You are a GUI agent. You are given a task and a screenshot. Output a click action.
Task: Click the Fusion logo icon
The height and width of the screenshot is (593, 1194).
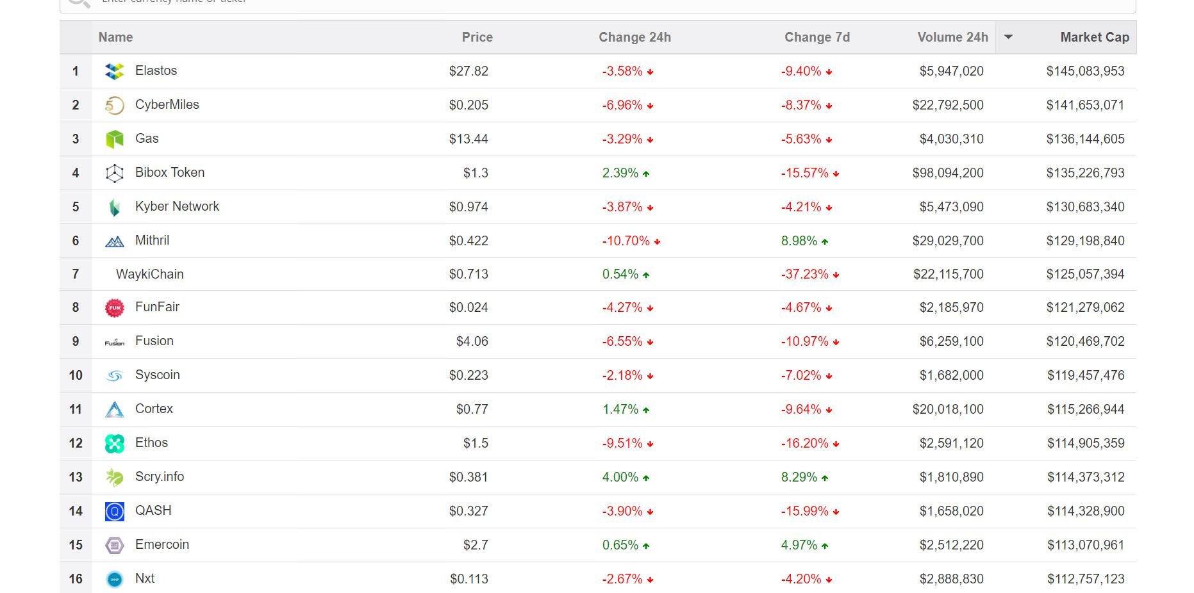114,343
